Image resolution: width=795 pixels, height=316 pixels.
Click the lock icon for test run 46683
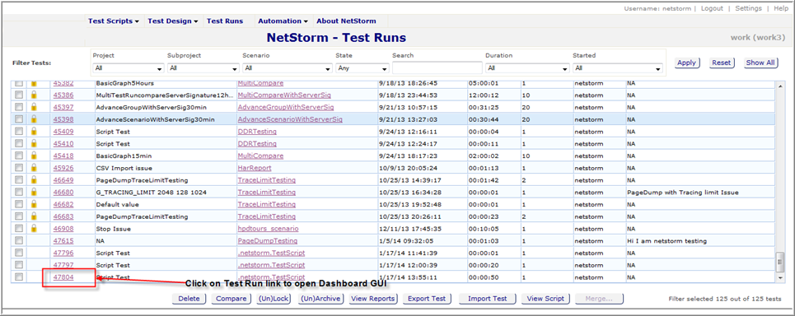35,216
